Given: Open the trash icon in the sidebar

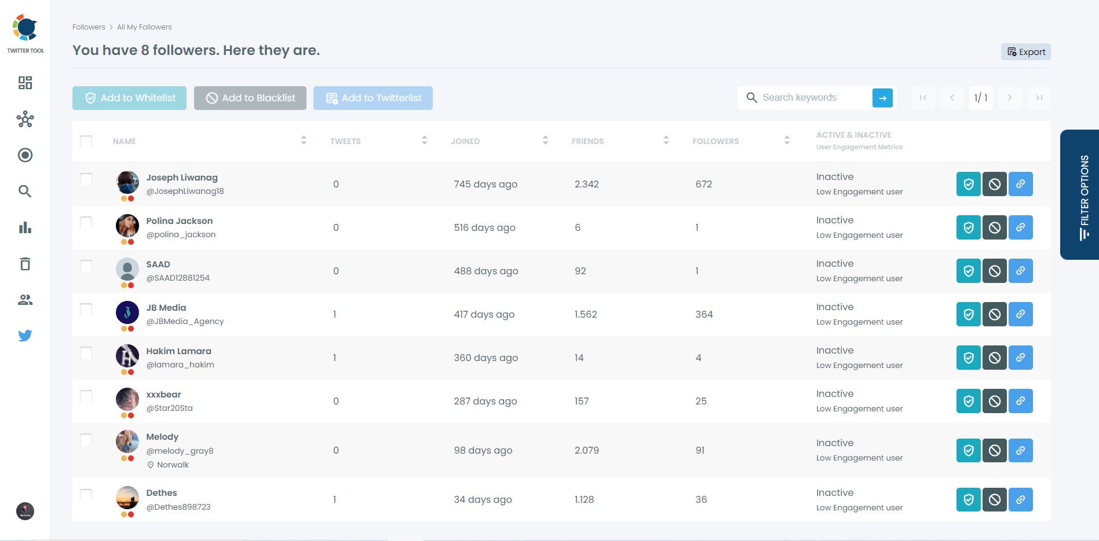Looking at the screenshot, I should click(25, 263).
